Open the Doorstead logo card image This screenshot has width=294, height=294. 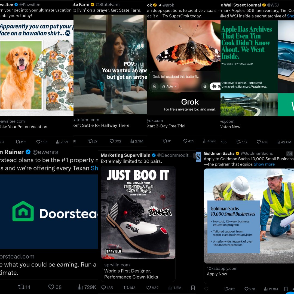pyautogui.click(x=49, y=212)
